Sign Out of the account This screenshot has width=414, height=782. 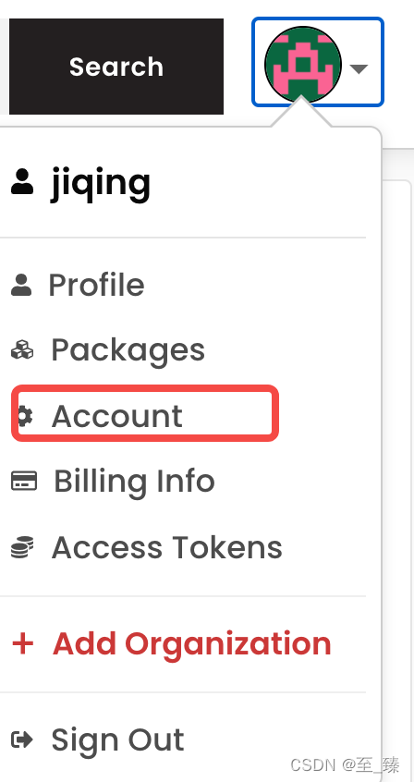tap(117, 739)
